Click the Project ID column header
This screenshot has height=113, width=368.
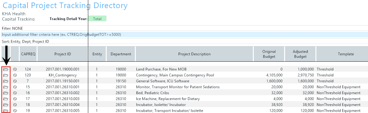[x=63, y=54]
